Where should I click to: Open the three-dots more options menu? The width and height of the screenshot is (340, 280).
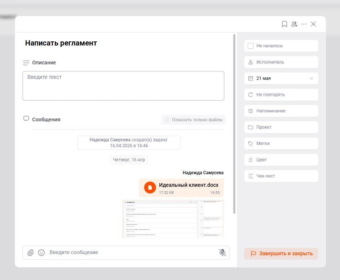coord(304,24)
